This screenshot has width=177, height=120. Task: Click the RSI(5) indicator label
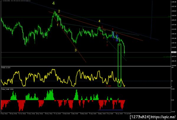point(6,68)
